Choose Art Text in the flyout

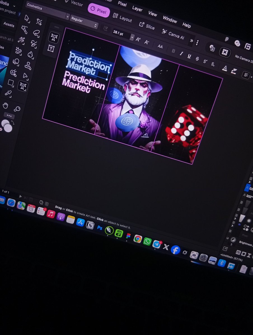pos(53,37)
